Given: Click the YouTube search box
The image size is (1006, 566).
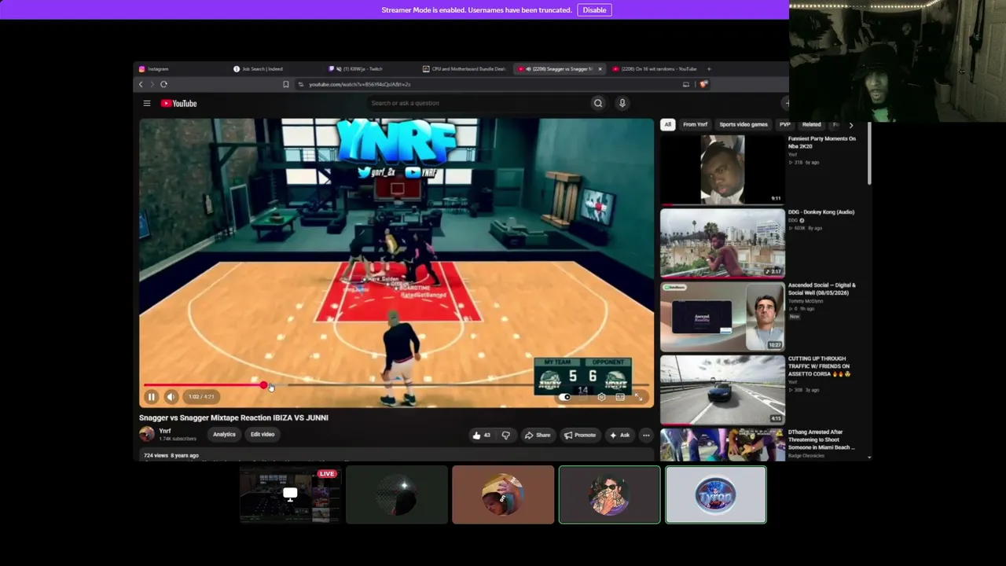Looking at the screenshot, I should point(476,103).
